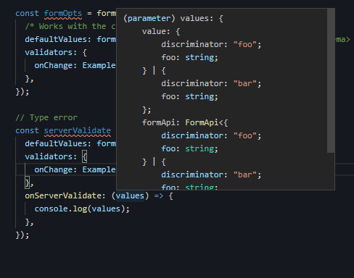The height and width of the screenshot is (278, 354).
Task: Click 'validators: {' under formOpts
Action: click(x=56, y=52)
